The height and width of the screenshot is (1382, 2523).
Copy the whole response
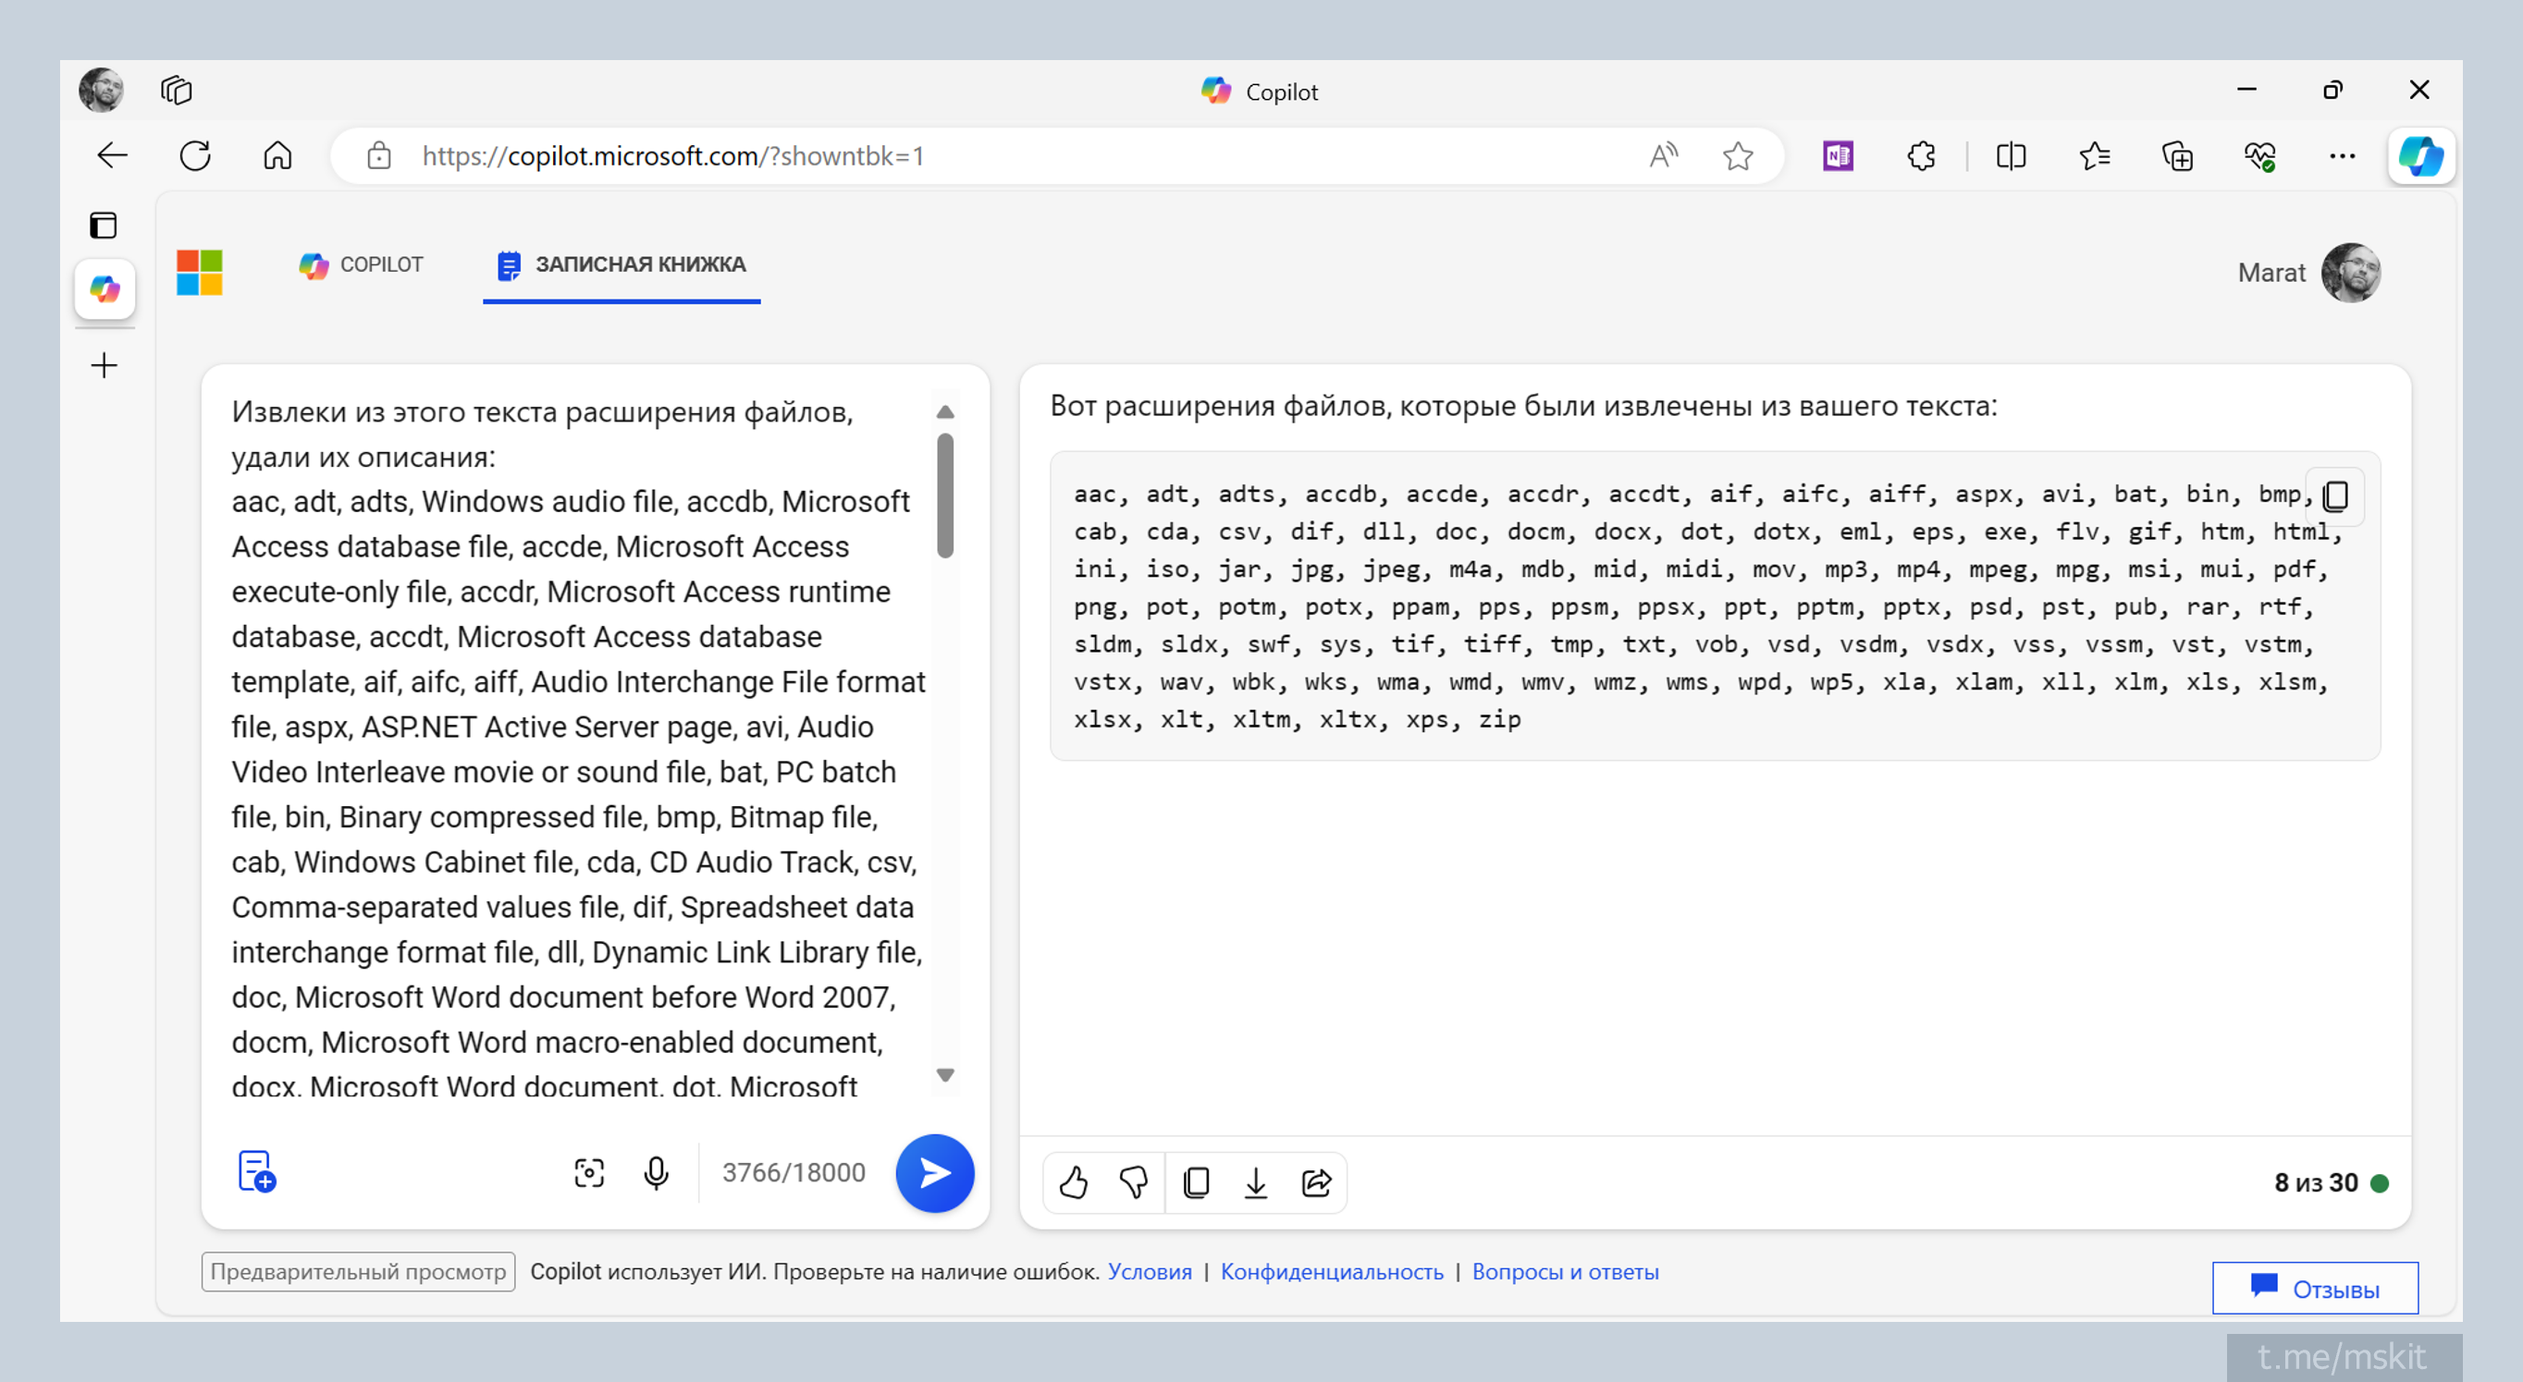tap(1196, 1183)
